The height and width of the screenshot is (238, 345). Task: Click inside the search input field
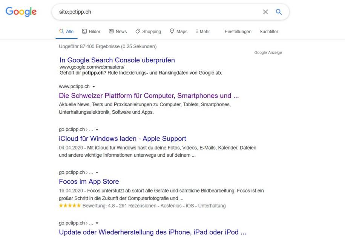coord(158,12)
